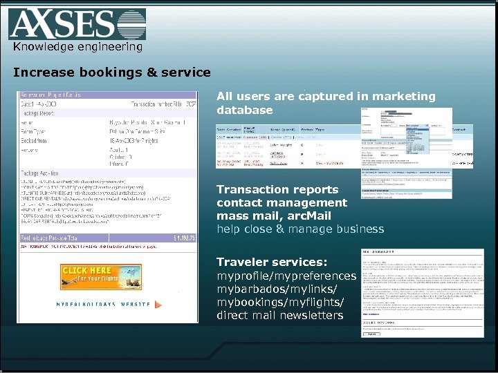The image size is (498, 373).
Task: Click the holiday package total amount $1,192.75
Action: [x=184, y=238]
